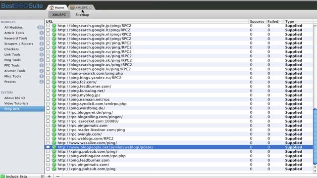Click the All Modules count badge
This screenshot has width=317, height=178.
click(x=40, y=28)
